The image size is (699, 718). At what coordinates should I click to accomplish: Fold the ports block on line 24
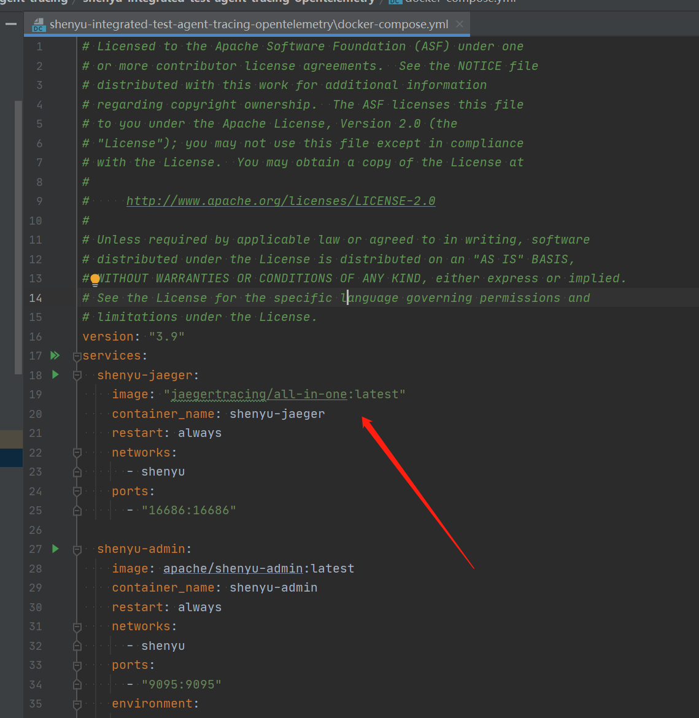pyautogui.click(x=77, y=492)
